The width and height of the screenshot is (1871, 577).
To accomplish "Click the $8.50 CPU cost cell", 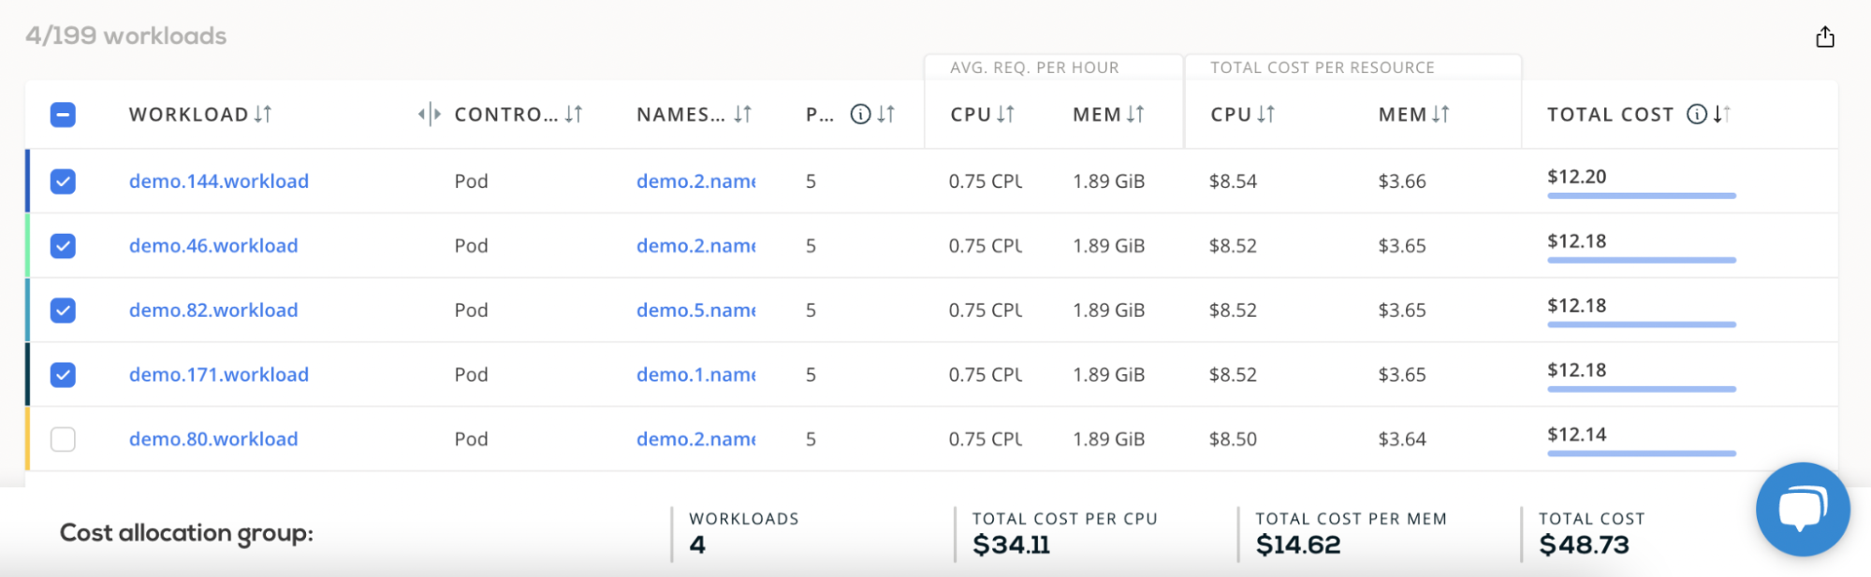I will coord(1233,440).
